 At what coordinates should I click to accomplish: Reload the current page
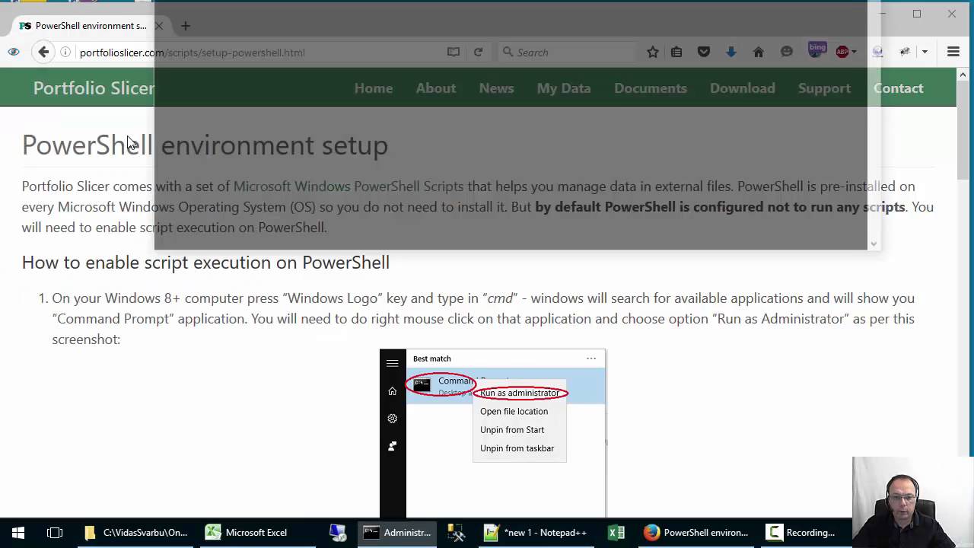[x=478, y=52]
